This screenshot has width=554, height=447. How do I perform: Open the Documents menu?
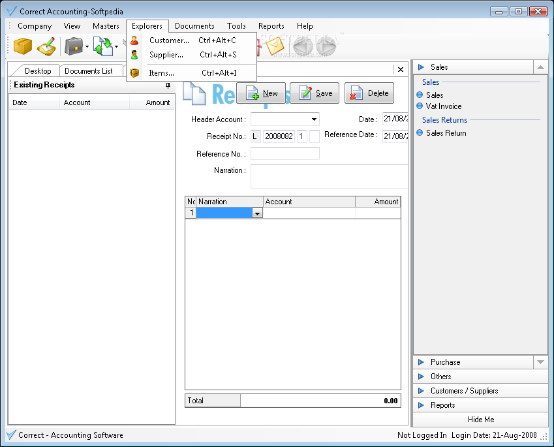click(x=194, y=26)
